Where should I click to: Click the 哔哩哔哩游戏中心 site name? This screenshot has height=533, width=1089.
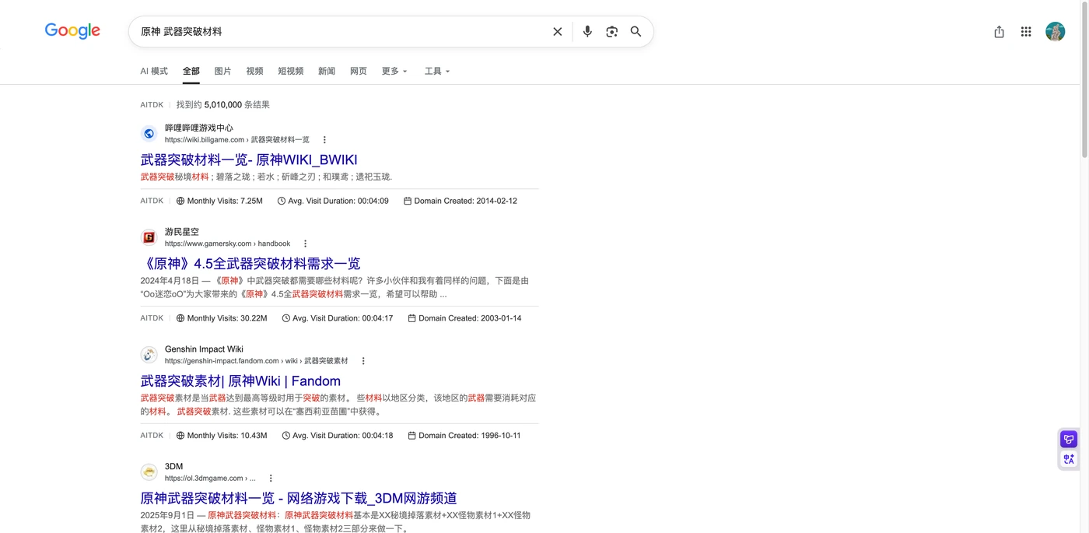(x=199, y=128)
